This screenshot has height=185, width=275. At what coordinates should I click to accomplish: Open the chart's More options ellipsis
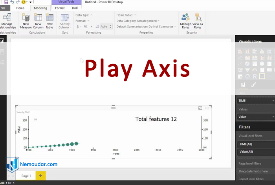coord(207,108)
